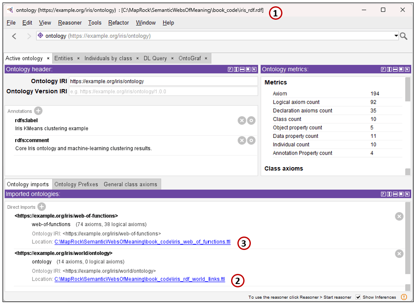Add a new annotation with the plus icon

pos(38,111)
